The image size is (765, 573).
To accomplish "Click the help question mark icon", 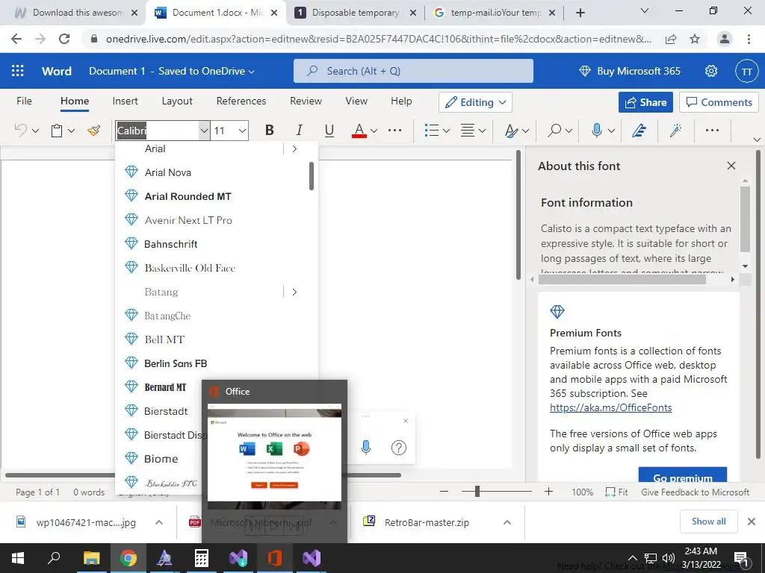I will (x=399, y=448).
